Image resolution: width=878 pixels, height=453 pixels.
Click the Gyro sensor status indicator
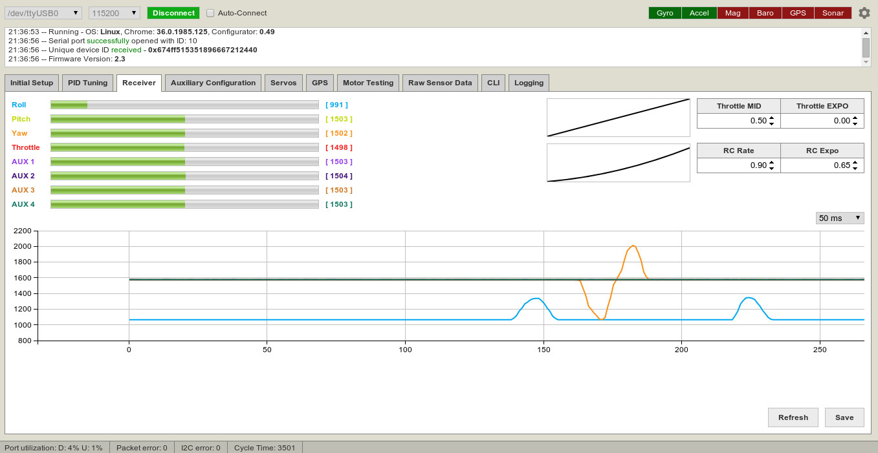[665, 13]
